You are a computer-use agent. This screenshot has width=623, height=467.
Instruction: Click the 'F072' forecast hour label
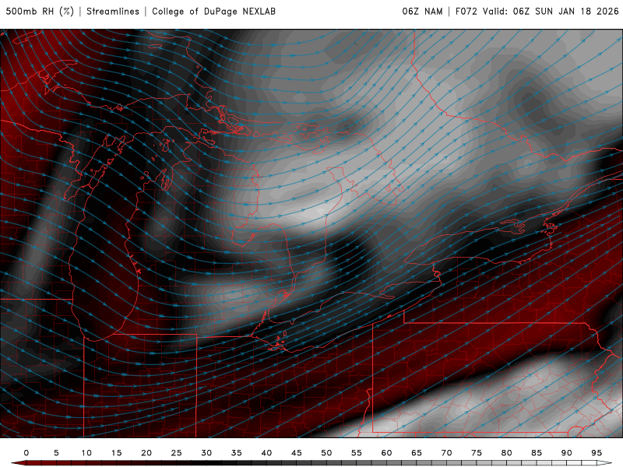[x=466, y=11]
